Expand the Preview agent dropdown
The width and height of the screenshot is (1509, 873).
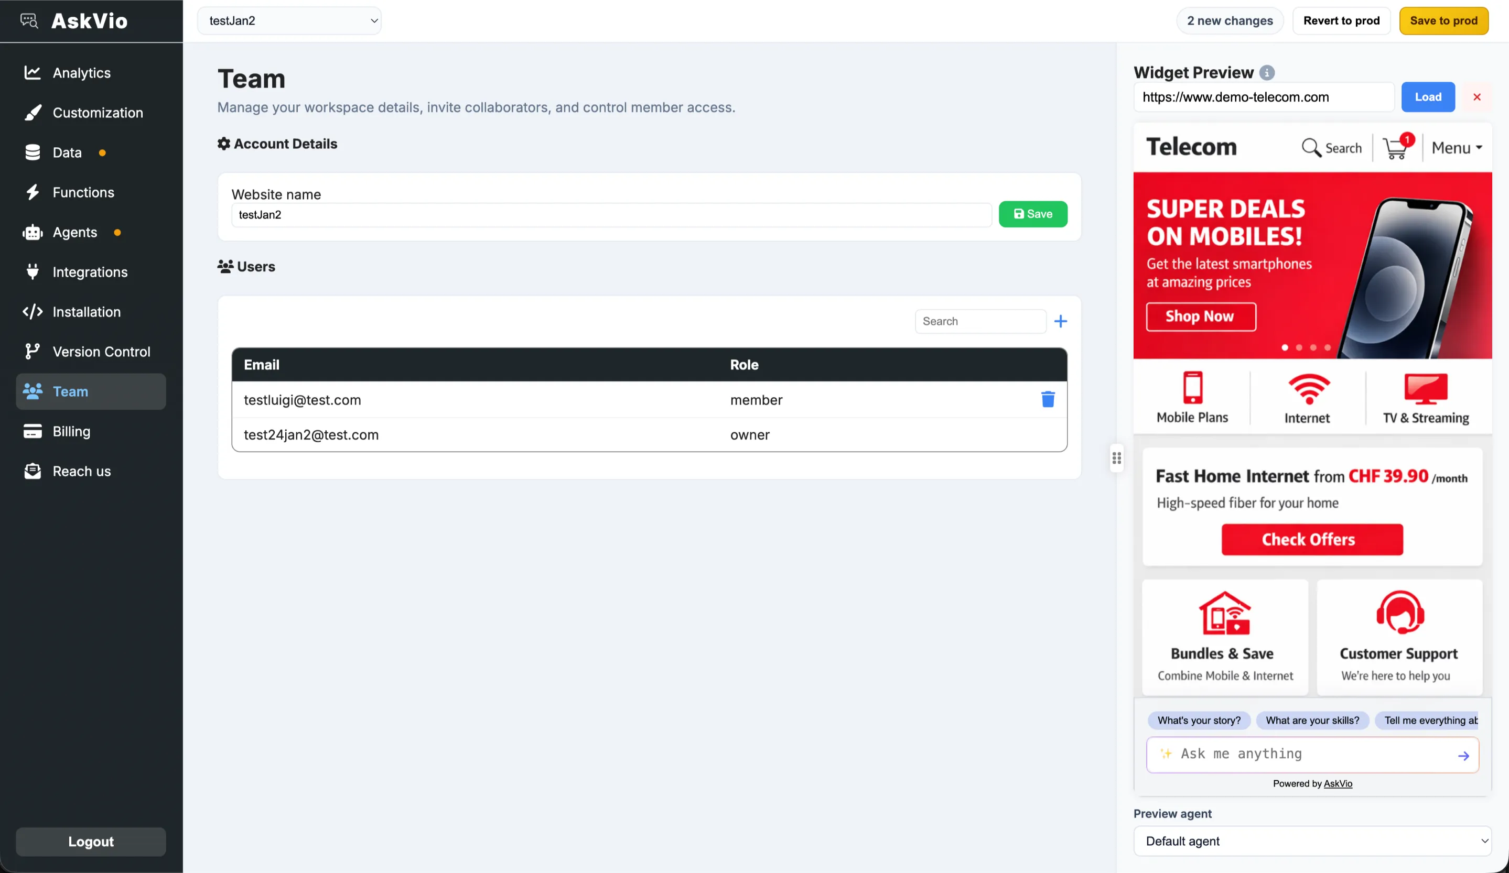(x=1311, y=841)
